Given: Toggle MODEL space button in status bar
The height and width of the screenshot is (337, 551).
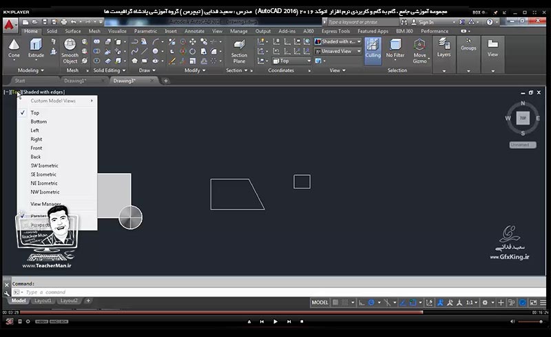Looking at the screenshot, I should click(x=320, y=303).
